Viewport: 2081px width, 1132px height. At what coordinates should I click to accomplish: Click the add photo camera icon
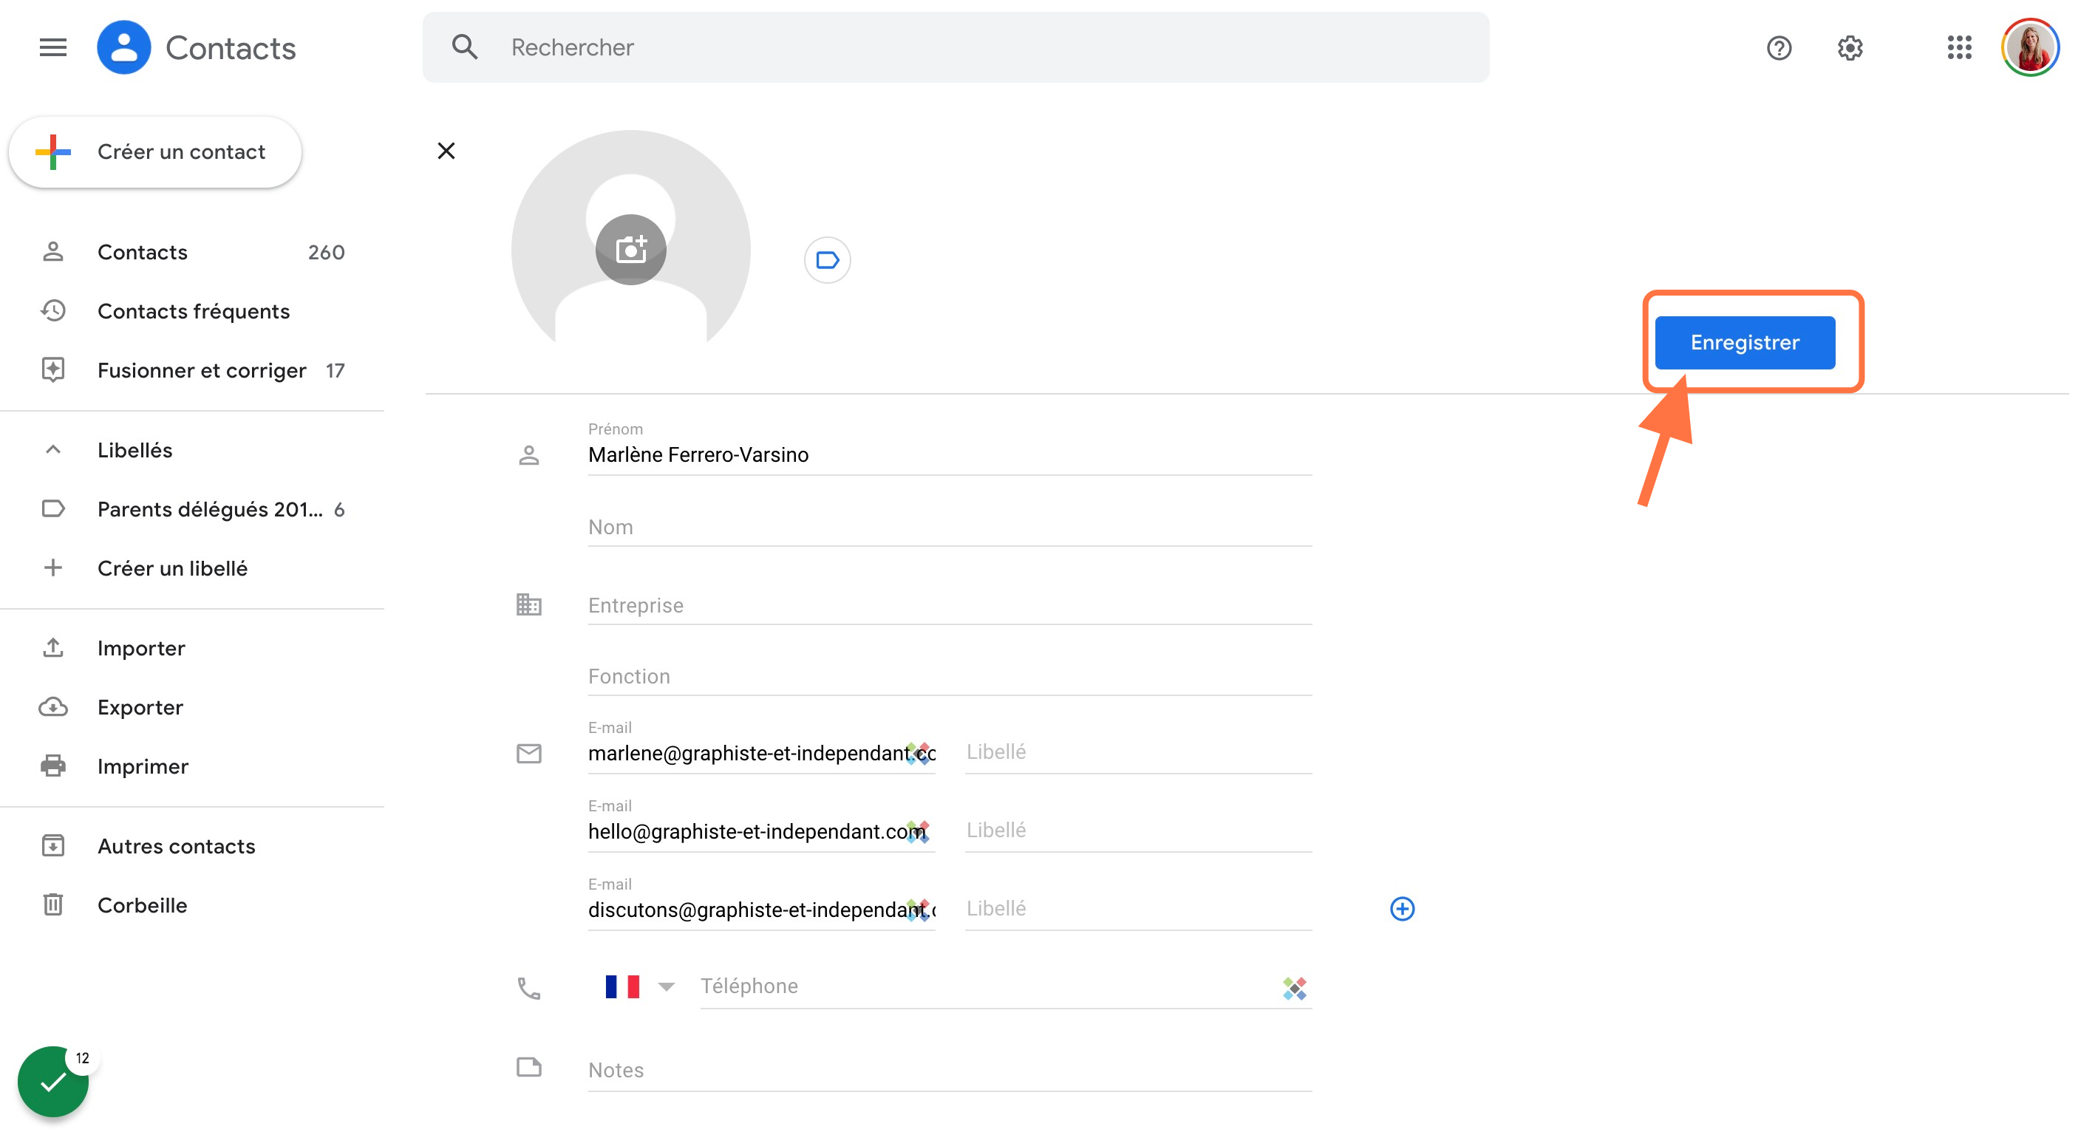click(631, 249)
